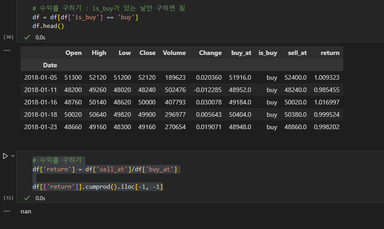Image resolution: width=384 pixels, height=229 pixels.
Task: Click the Close column header
Action: (148, 53)
